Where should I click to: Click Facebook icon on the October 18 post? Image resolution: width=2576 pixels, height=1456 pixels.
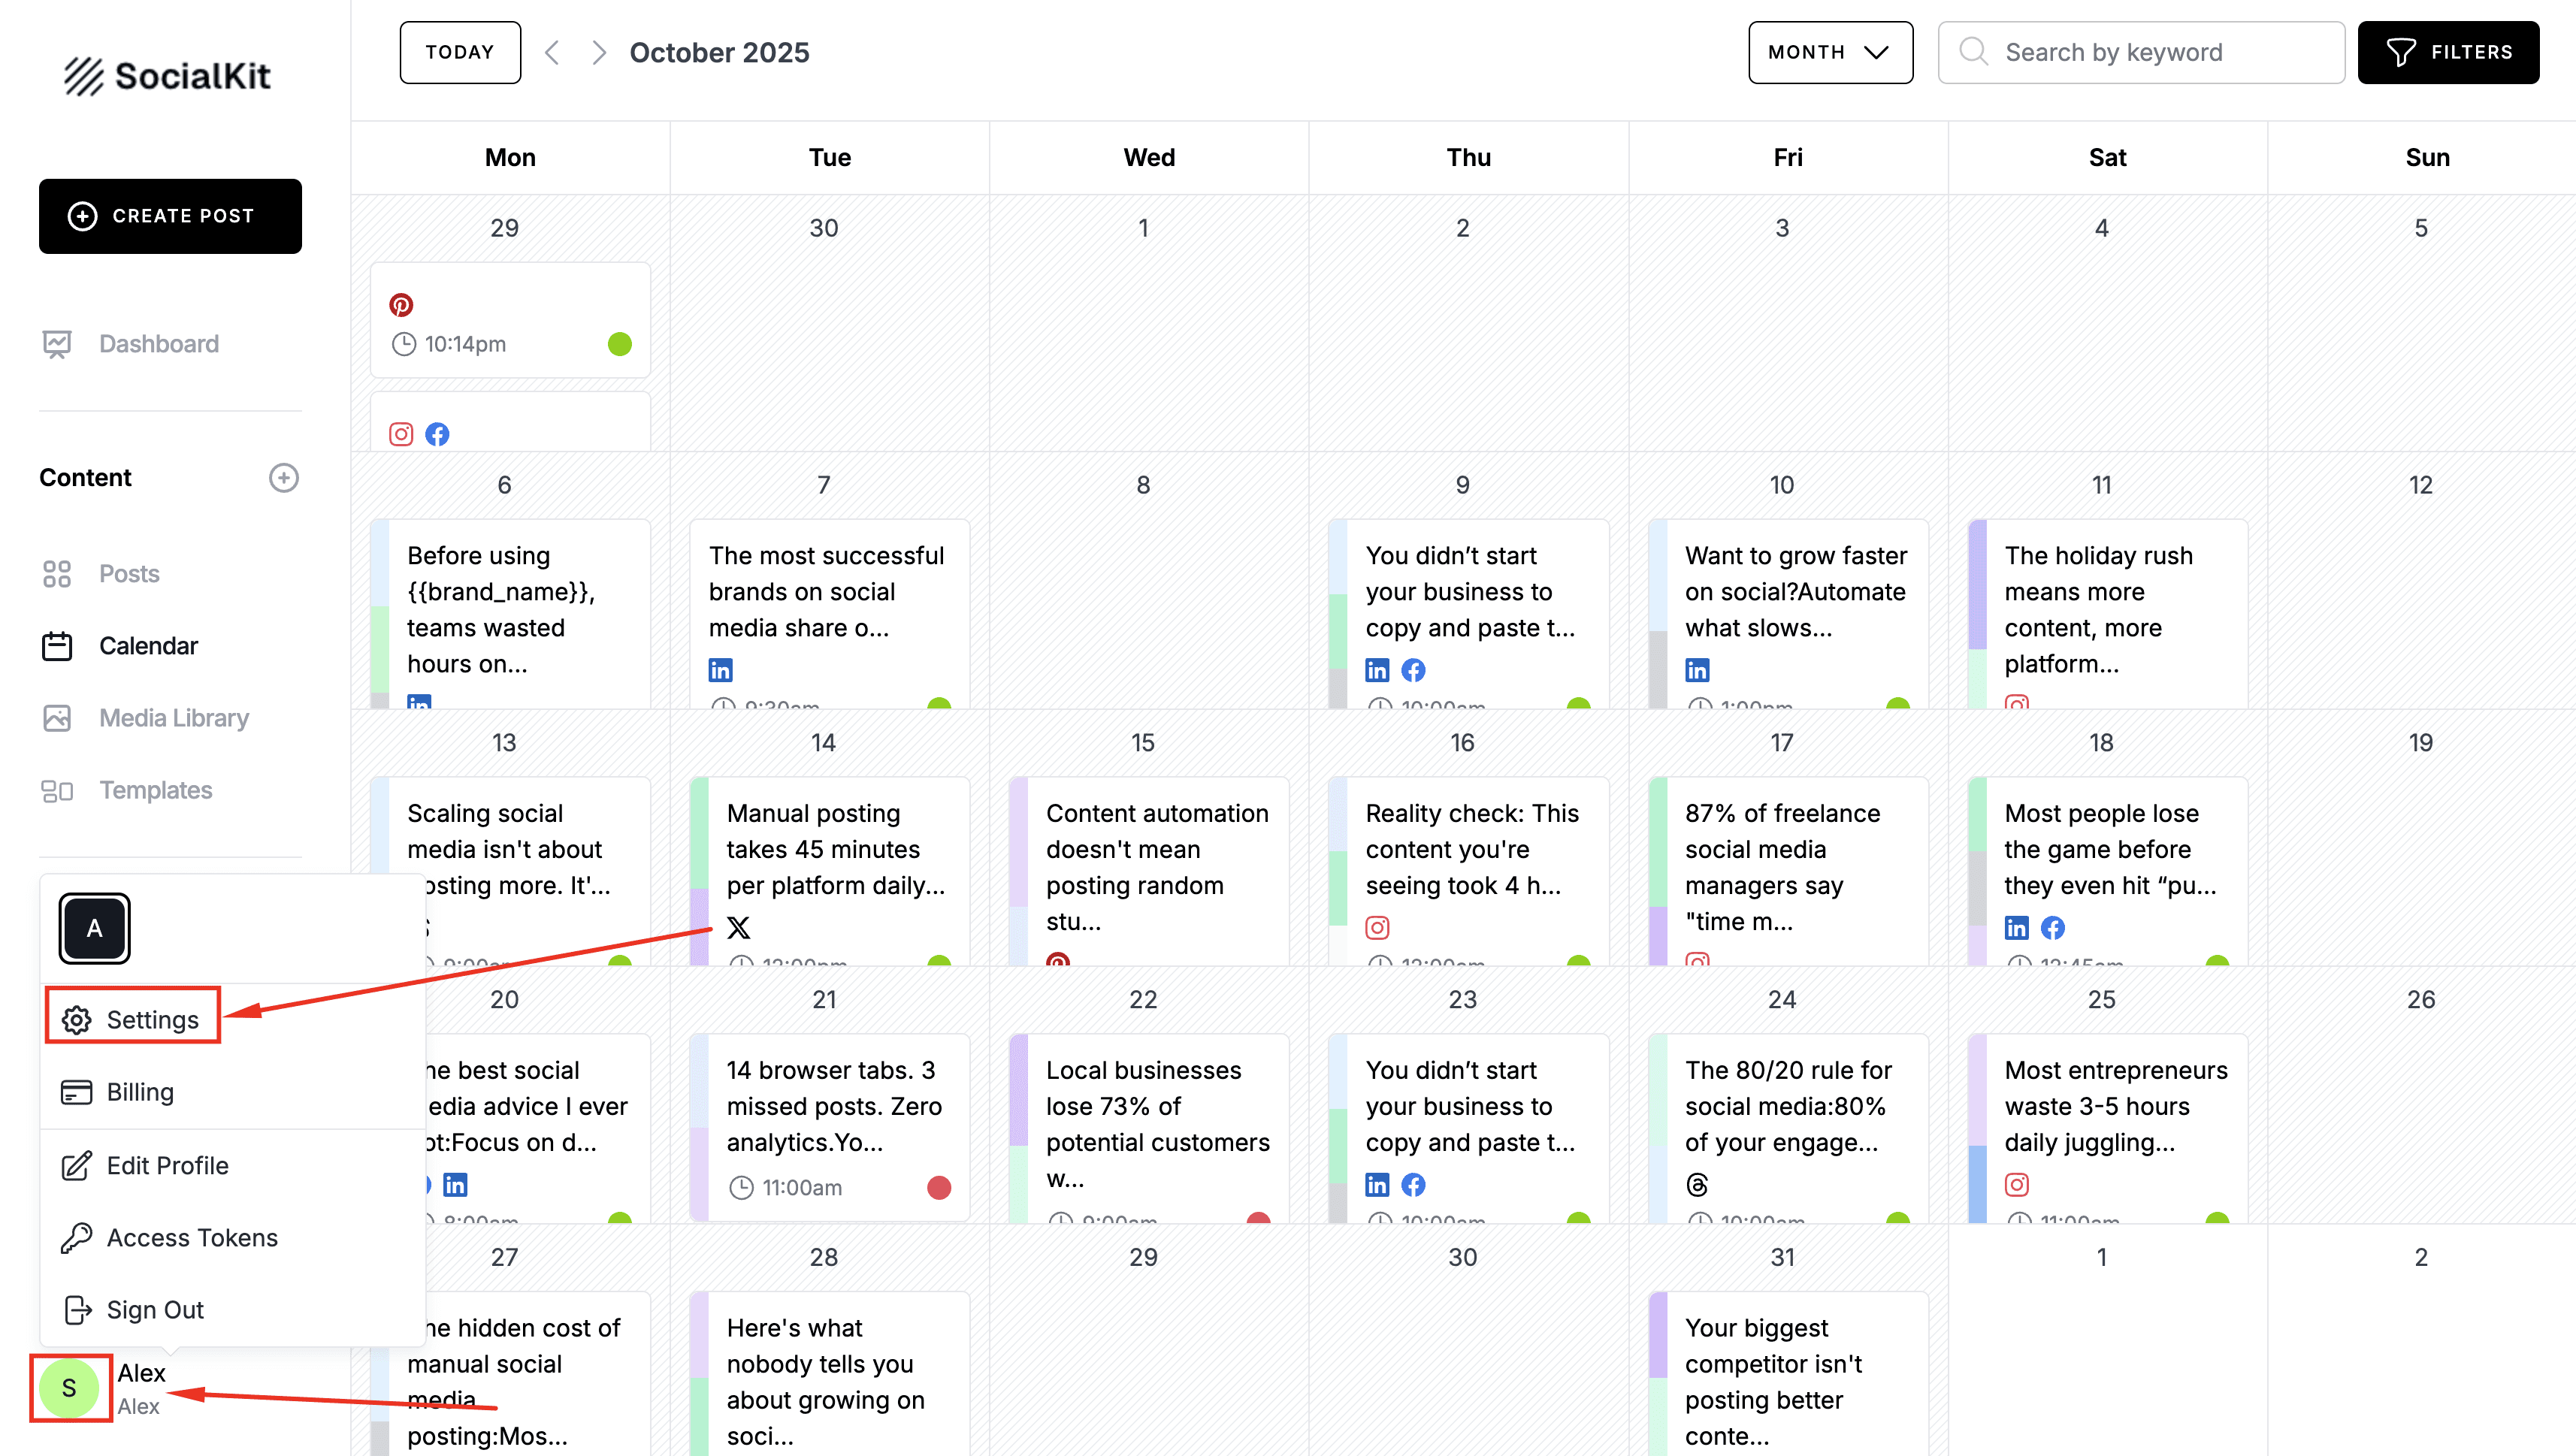2053,928
